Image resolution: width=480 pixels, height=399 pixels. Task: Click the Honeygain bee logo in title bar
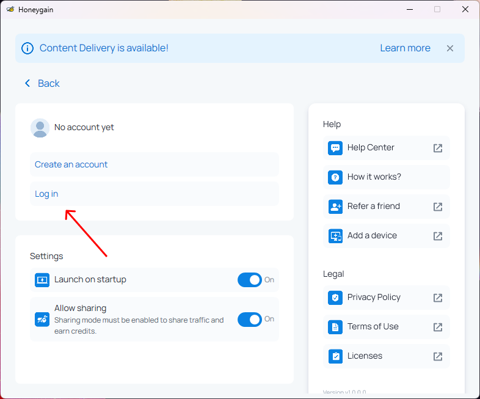[10, 9]
